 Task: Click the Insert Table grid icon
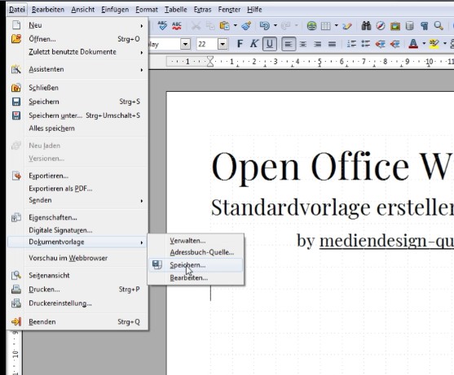[x=326, y=26]
